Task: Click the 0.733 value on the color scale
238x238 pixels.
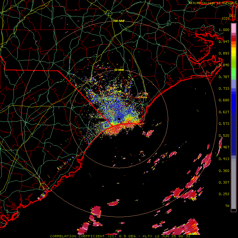Action: pyautogui.click(x=224, y=88)
